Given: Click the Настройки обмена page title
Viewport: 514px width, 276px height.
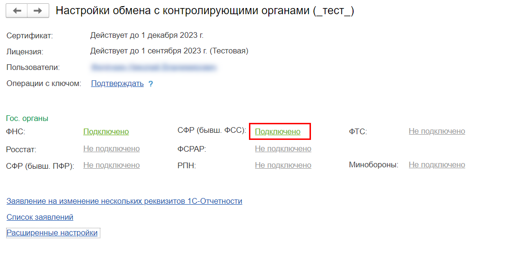Looking at the screenshot, I should pyautogui.click(x=204, y=11).
